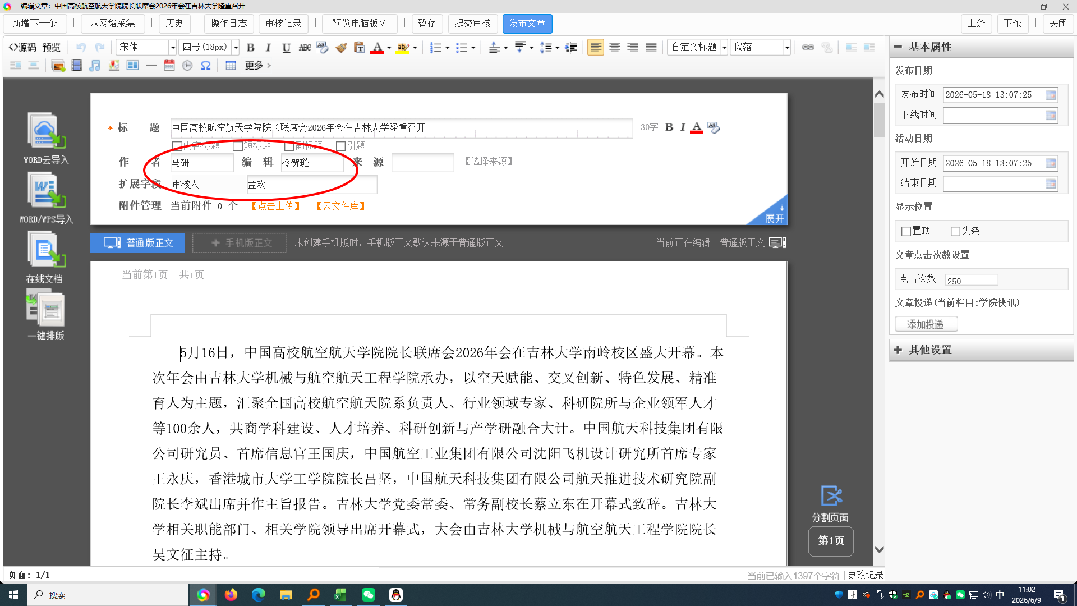1077x606 pixels.
Task: Toggle bold in the editor toolbar
Action: point(251,48)
